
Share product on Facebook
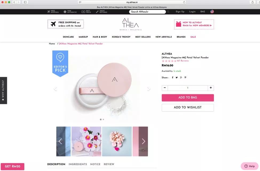(x=173, y=77)
